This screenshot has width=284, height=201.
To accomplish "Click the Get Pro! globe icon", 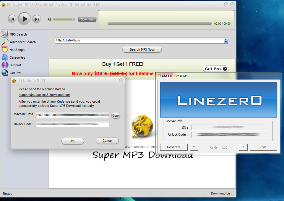I will click(5, 73).
